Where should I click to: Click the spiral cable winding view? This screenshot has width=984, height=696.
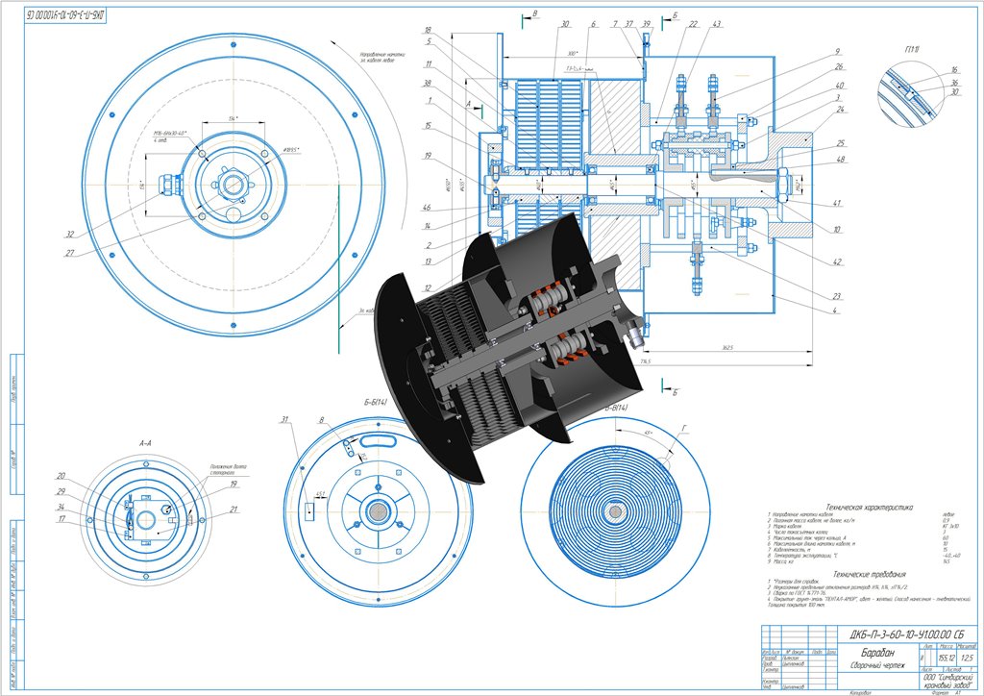pos(615,512)
